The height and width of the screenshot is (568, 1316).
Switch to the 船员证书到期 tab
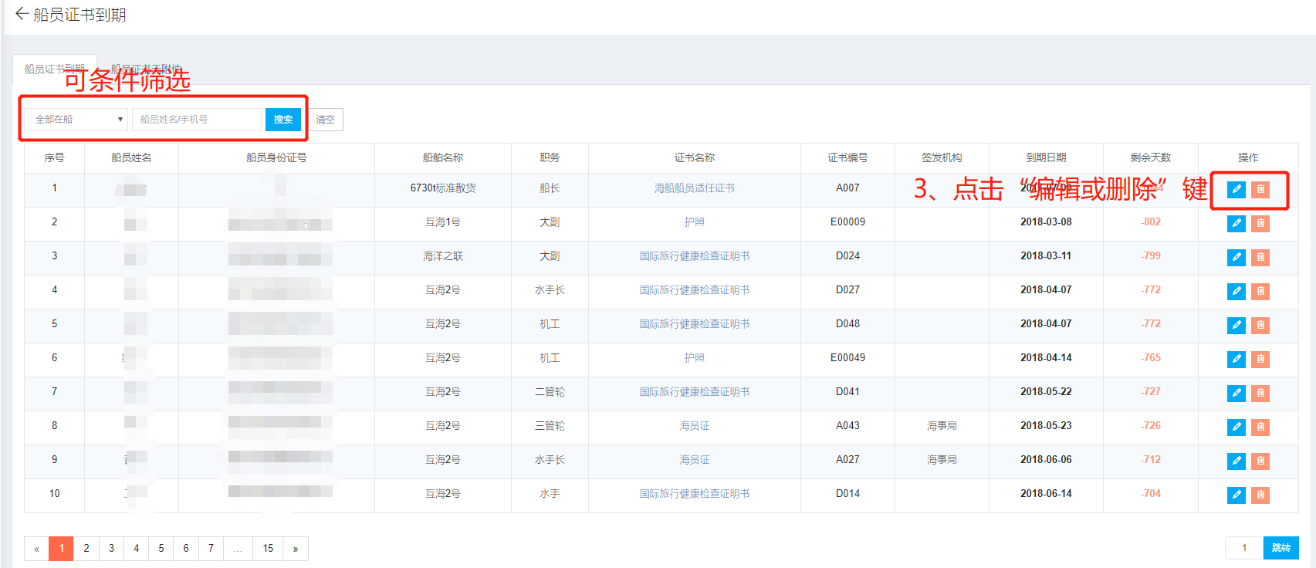pos(55,69)
